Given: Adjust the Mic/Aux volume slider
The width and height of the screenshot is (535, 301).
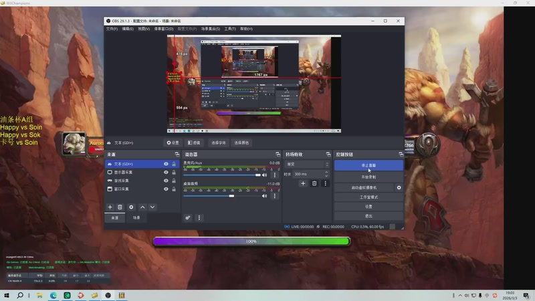Looking at the screenshot, I should 258,175.
